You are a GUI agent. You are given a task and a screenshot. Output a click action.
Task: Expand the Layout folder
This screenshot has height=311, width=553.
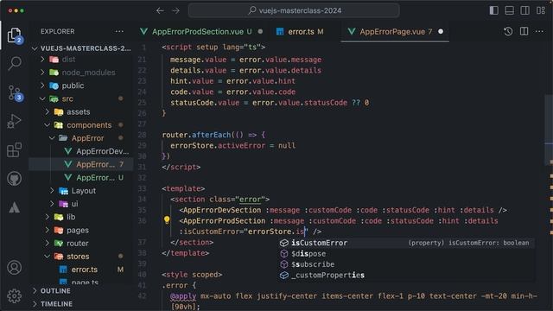(81, 191)
